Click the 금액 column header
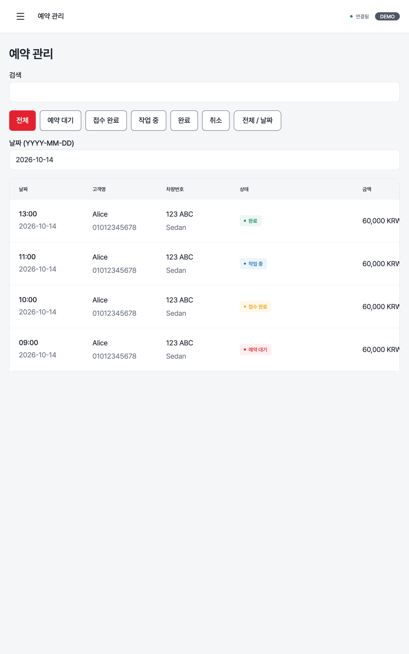 367,189
